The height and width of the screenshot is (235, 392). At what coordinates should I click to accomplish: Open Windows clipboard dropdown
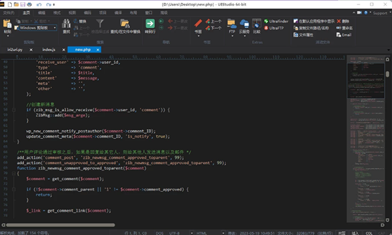click(55, 27)
